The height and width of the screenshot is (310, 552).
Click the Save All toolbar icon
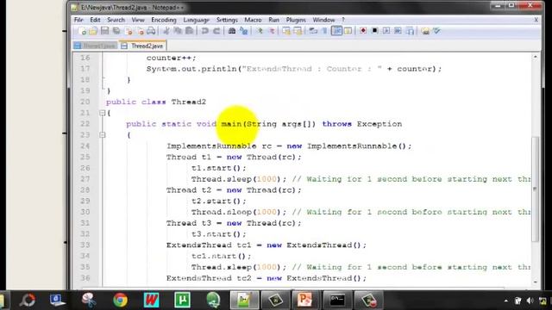116,31
